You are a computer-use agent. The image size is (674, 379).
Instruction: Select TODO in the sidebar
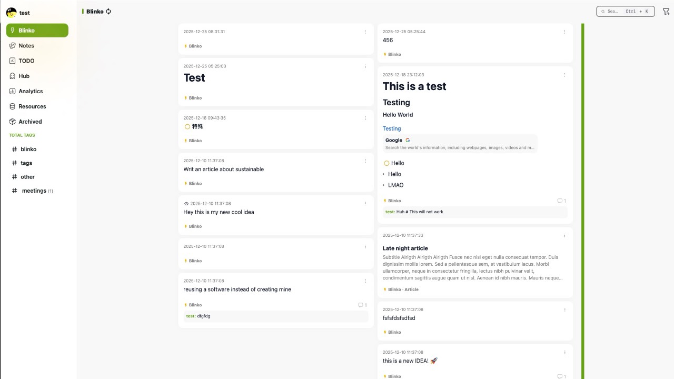point(26,61)
